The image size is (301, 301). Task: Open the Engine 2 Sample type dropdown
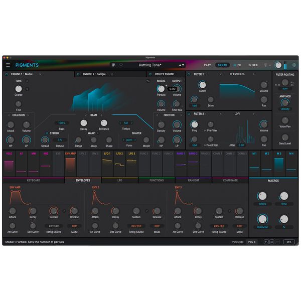point(112,74)
